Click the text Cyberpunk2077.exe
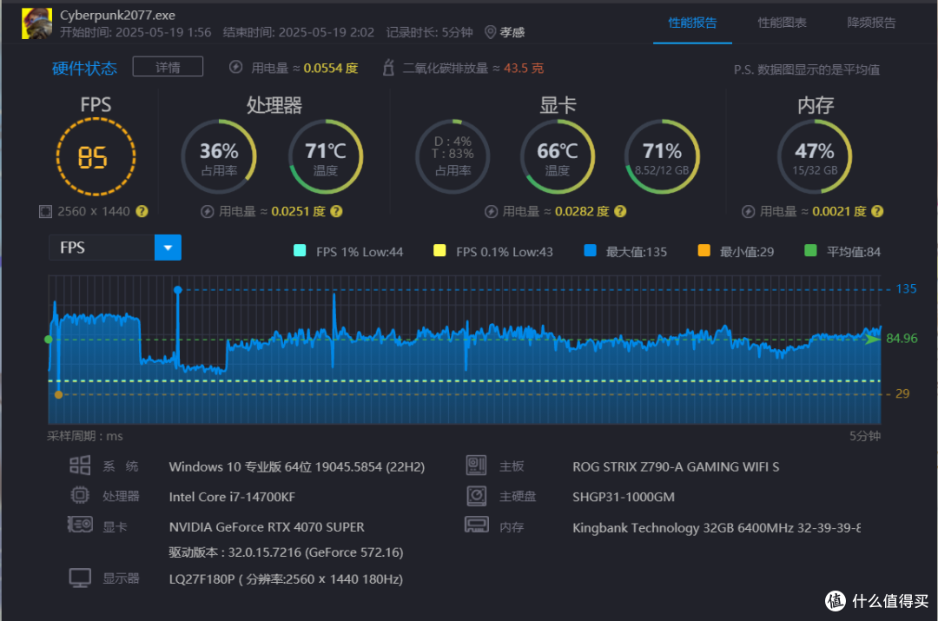 pos(117,15)
